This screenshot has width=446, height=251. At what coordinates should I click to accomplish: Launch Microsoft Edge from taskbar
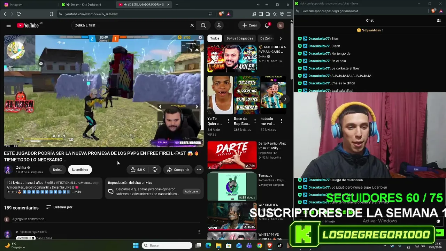[x=208, y=245]
